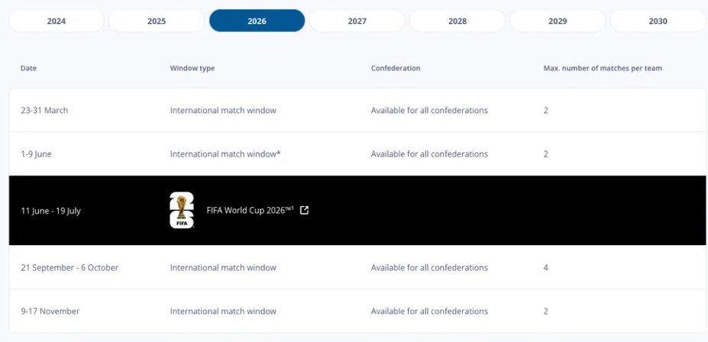Click the FIFA World Cup 2026 trophy logo
This screenshot has height=342, width=708.
coord(182,211)
